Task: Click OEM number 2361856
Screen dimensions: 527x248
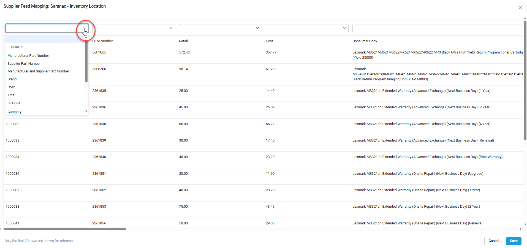Action: (99, 223)
